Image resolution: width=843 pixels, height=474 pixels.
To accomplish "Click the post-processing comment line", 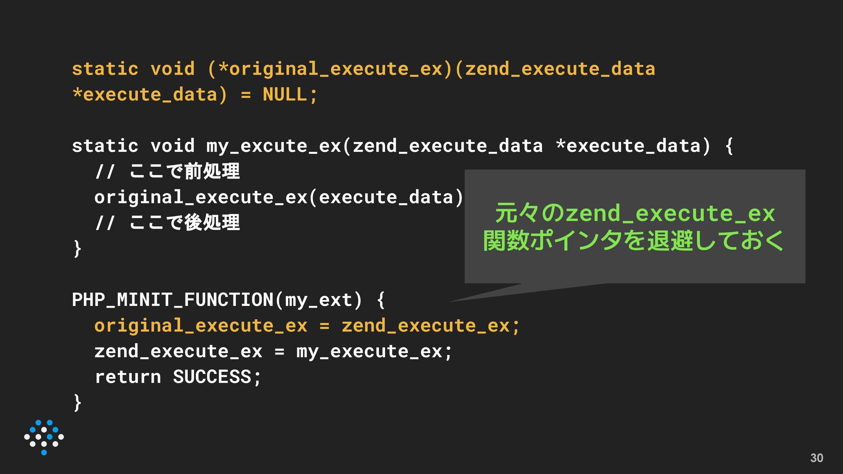I will [x=167, y=223].
